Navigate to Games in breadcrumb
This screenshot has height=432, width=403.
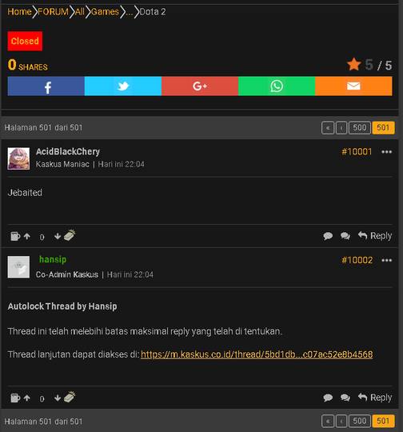[x=105, y=12]
